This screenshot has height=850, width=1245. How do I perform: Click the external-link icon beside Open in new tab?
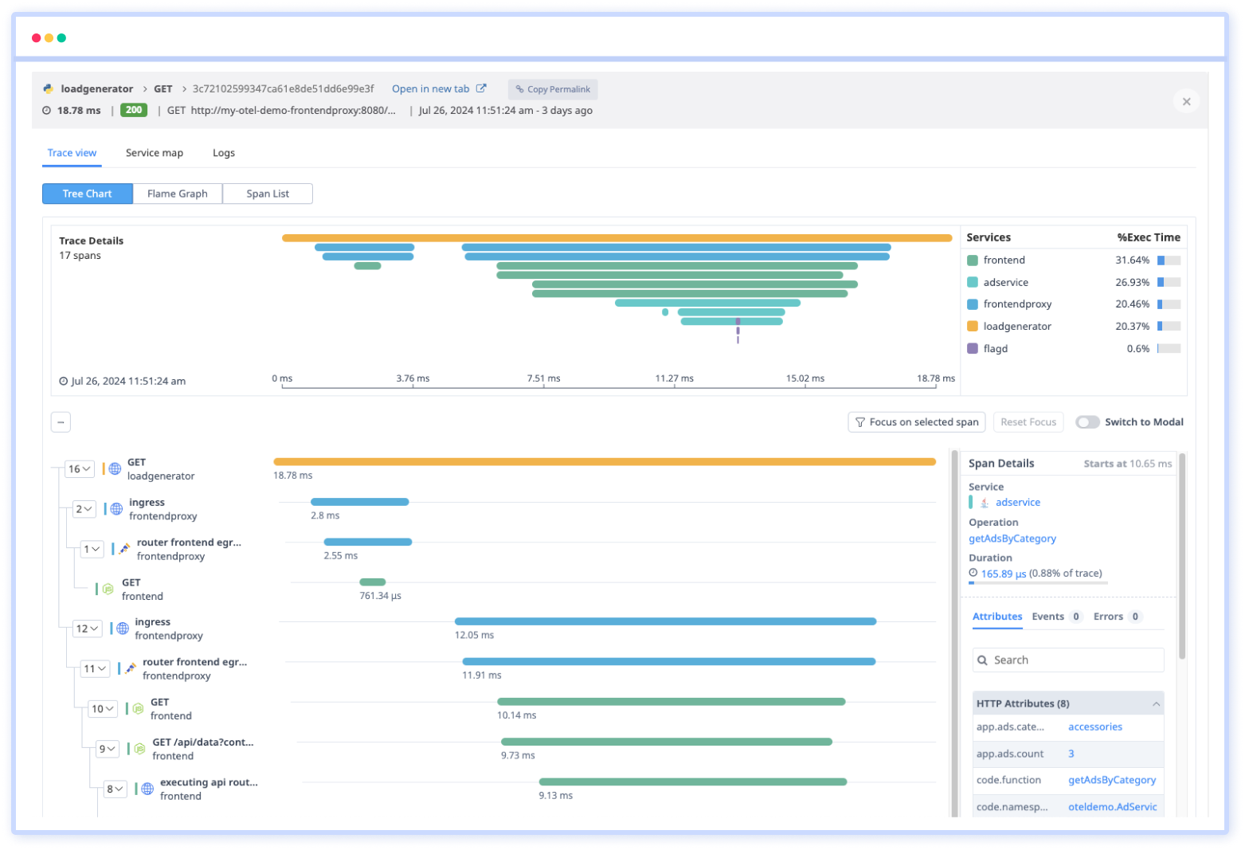(x=481, y=88)
